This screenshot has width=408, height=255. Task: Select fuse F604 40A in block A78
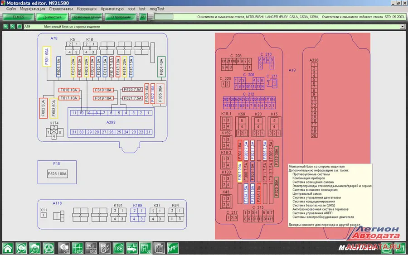coord(161,67)
